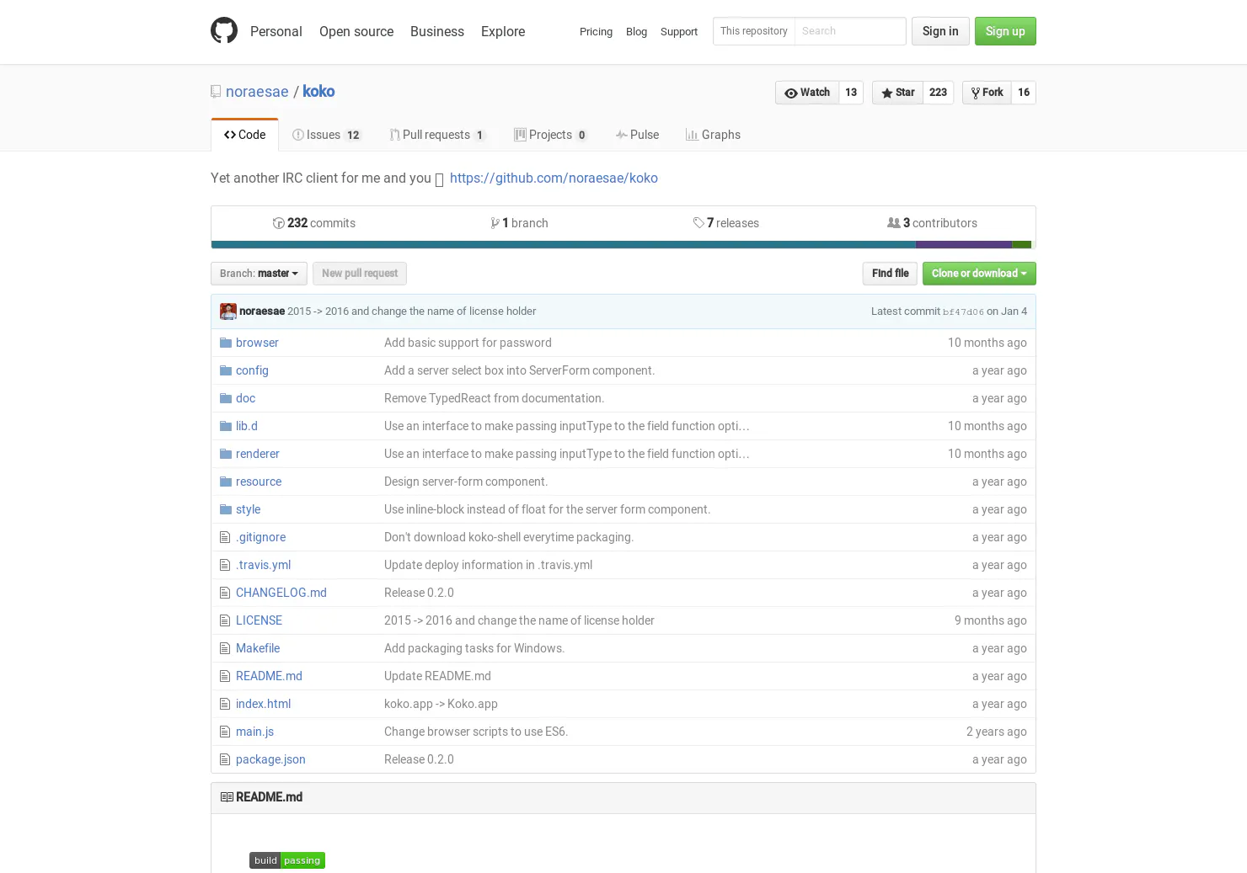
Task: Switch to the Pull requests tab
Action: tap(437, 135)
